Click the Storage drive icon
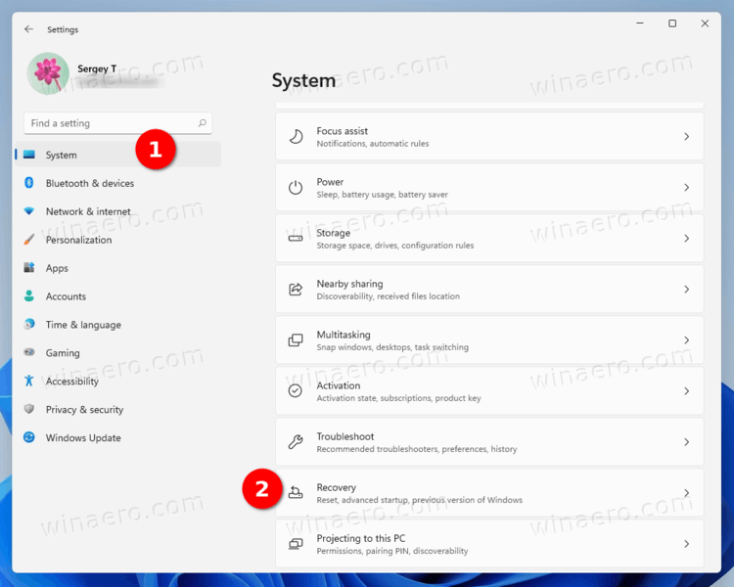Image resolution: width=734 pixels, height=587 pixels. tap(296, 239)
